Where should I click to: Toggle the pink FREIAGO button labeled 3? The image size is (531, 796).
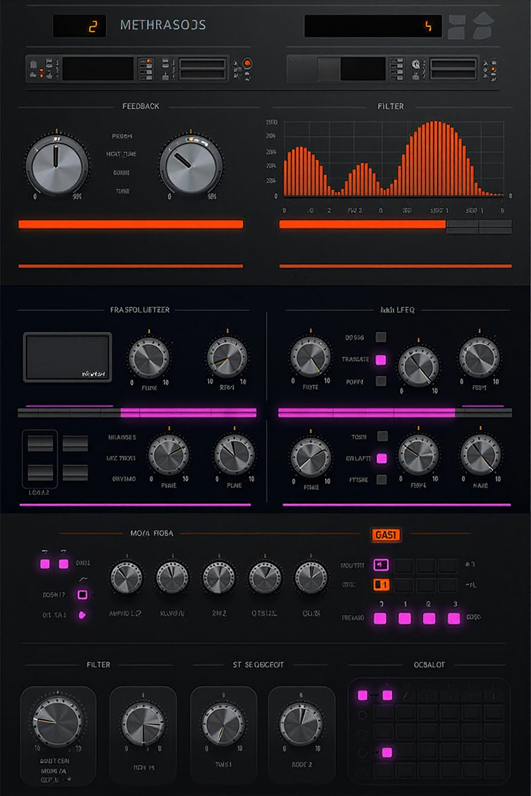(x=454, y=618)
